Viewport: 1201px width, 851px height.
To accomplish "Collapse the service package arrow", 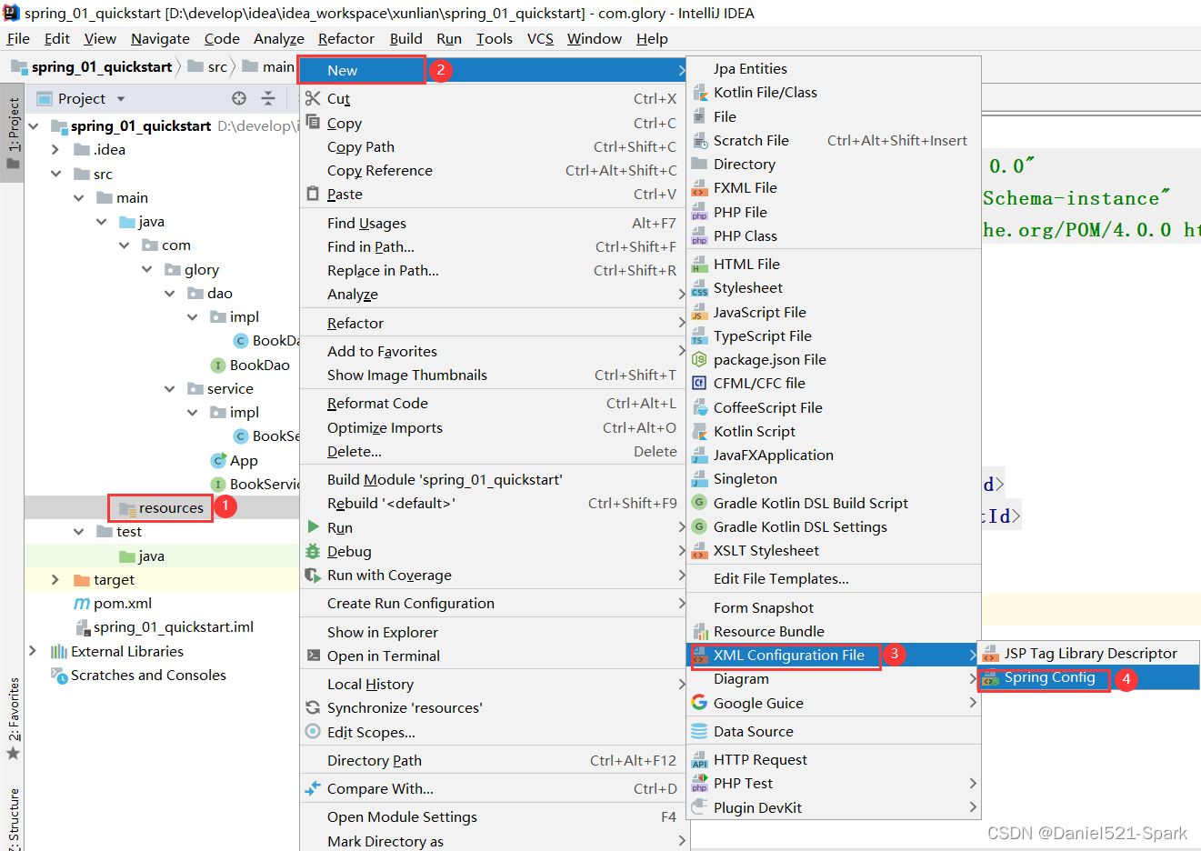I will [x=169, y=388].
